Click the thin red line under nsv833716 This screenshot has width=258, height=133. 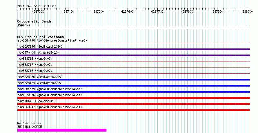click(133, 61)
